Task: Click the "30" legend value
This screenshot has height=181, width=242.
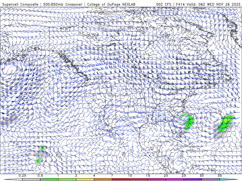Action: [202, 176]
